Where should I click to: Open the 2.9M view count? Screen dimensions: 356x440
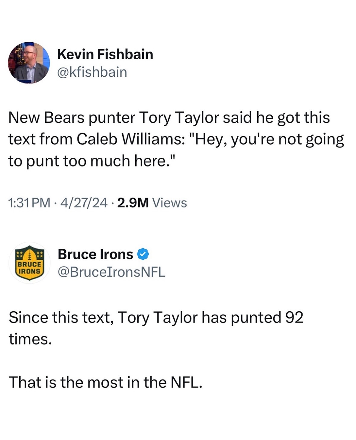[x=133, y=203]
